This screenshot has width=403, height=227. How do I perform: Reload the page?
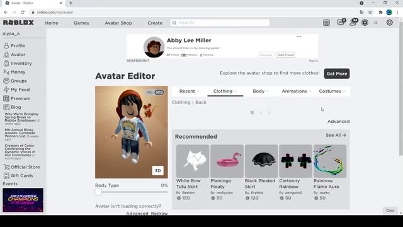pos(23,12)
